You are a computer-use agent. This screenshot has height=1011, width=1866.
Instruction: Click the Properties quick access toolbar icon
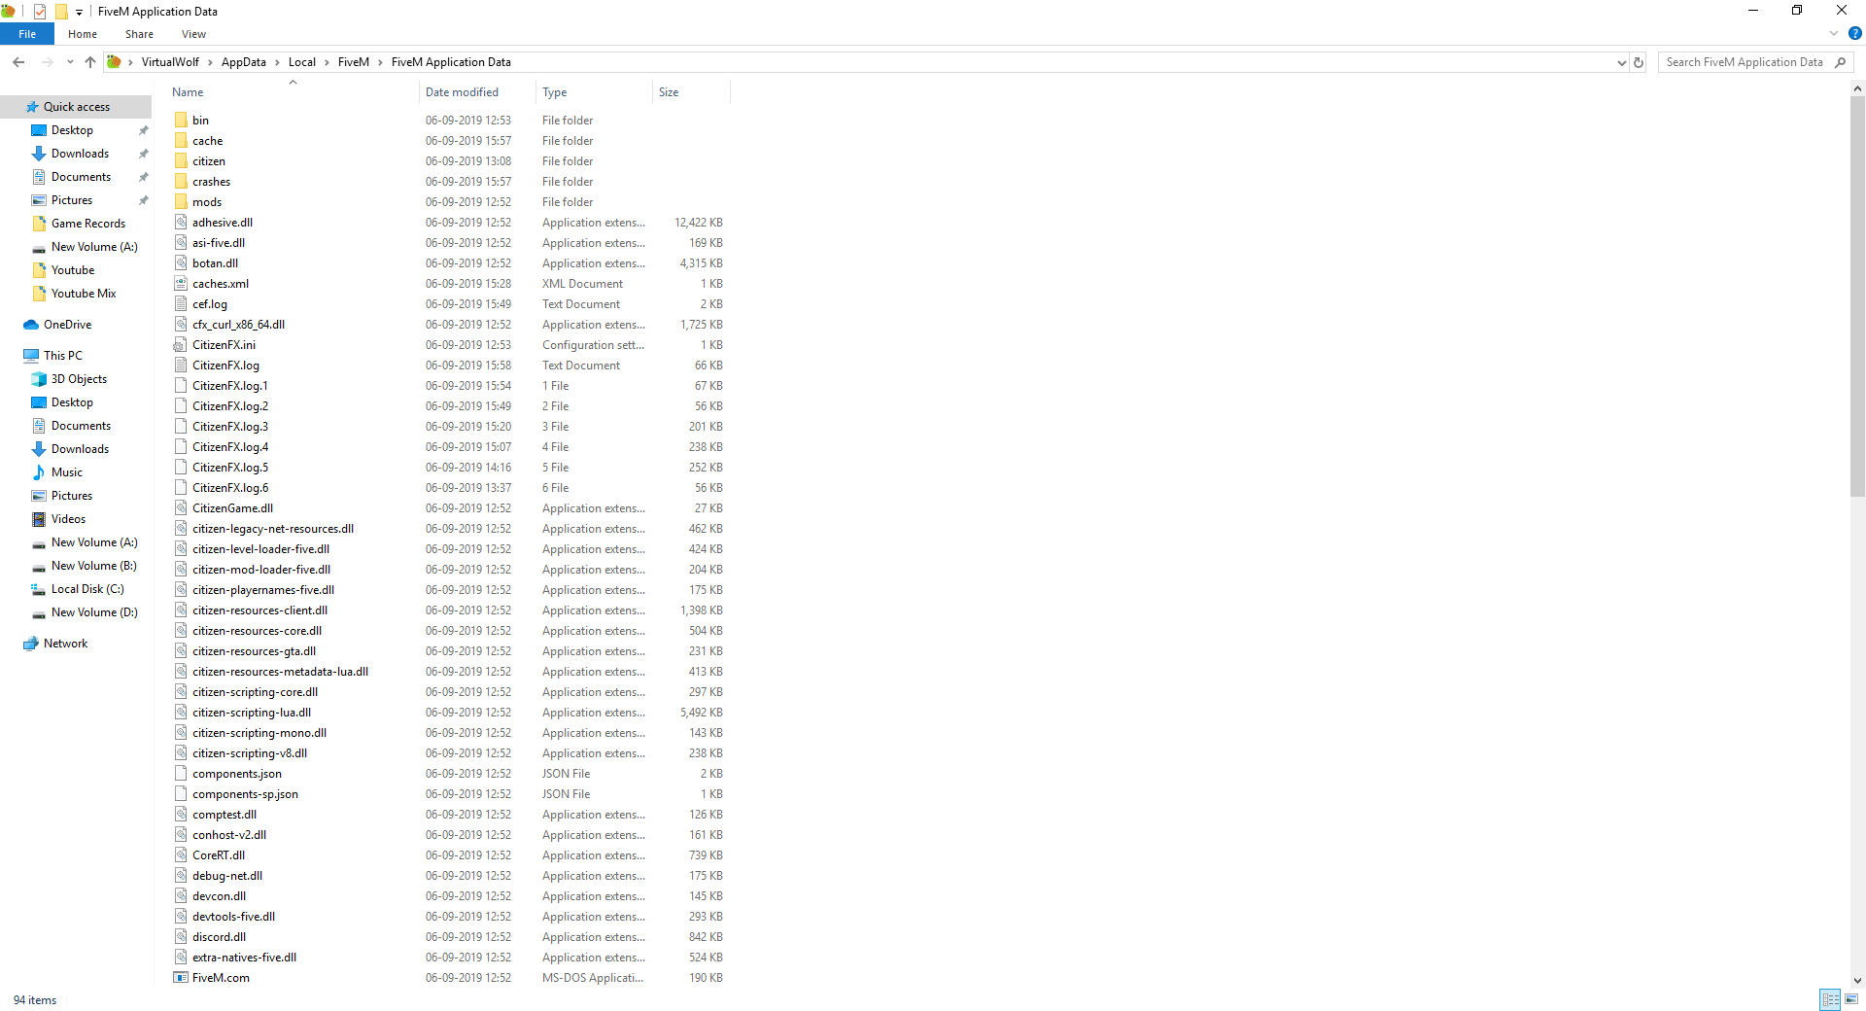click(x=40, y=12)
